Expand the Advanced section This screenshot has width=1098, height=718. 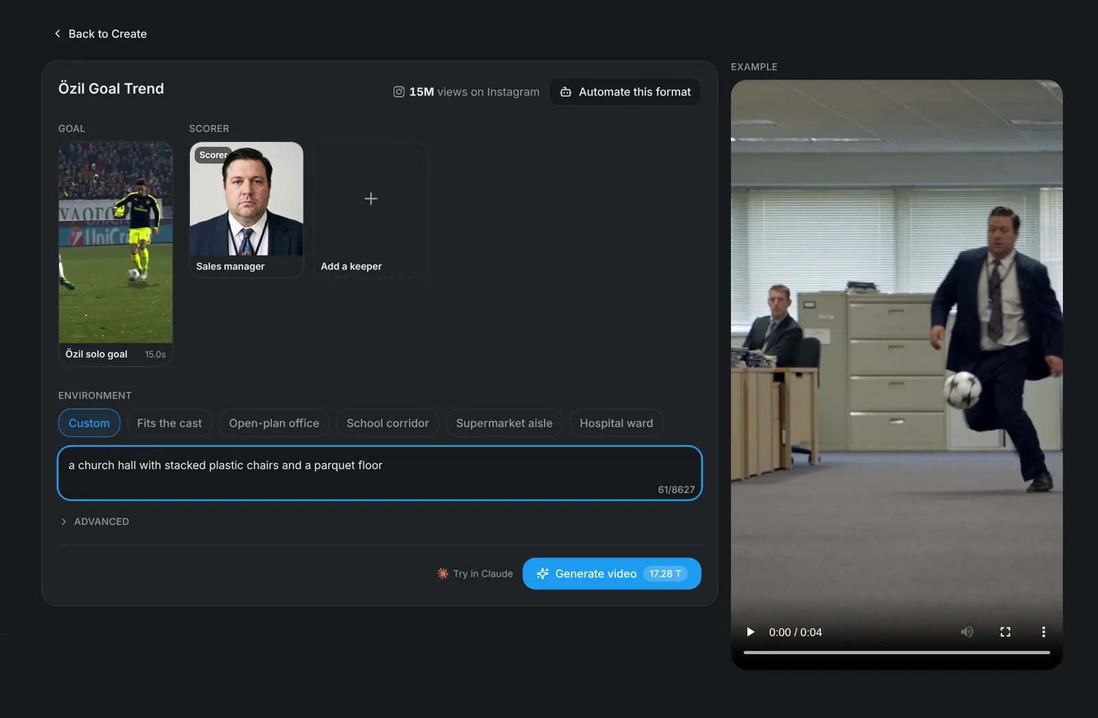[95, 522]
